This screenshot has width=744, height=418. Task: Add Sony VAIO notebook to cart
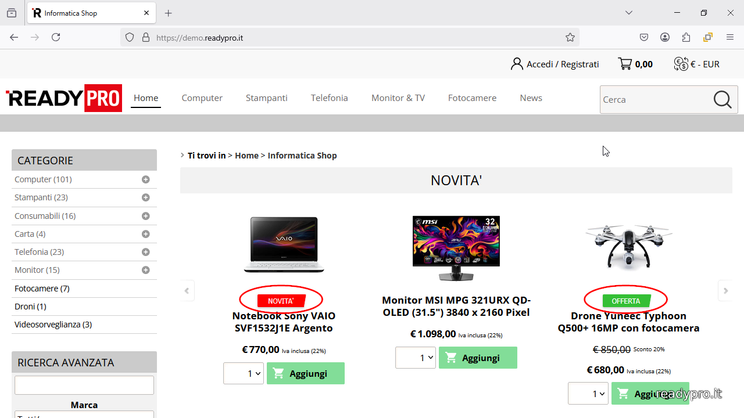click(x=306, y=373)
